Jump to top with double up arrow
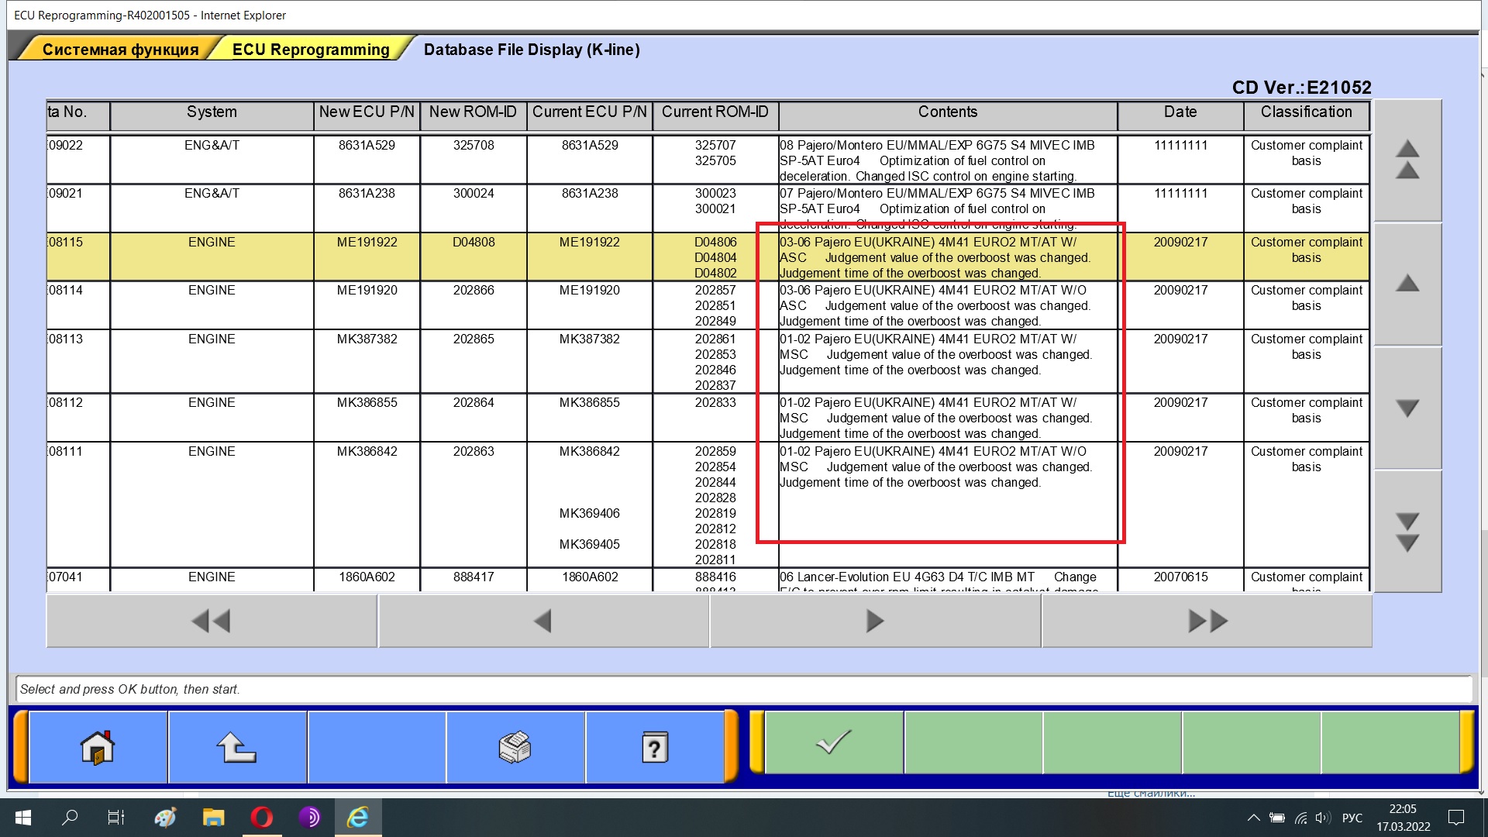 [1407, 160]
